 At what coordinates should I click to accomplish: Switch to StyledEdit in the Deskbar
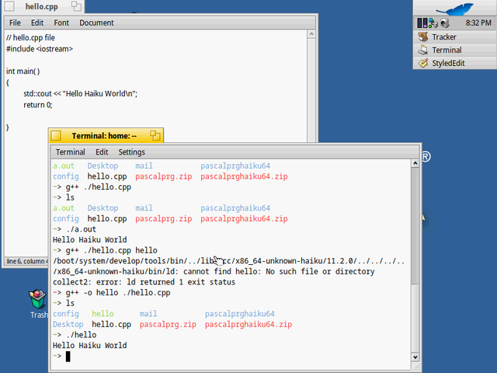[455, 63]
